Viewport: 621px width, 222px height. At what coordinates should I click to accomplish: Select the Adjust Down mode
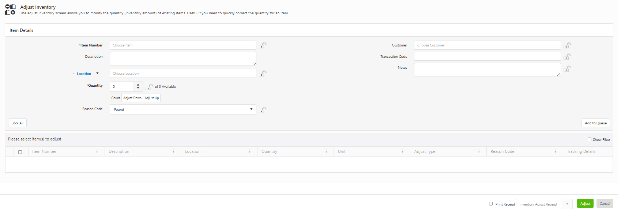tap(132, 98)
